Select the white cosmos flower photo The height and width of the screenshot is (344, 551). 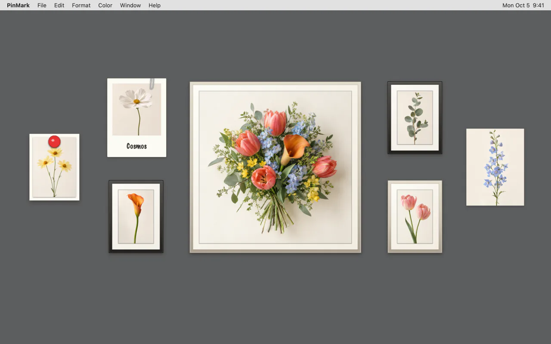click(136, 110)
